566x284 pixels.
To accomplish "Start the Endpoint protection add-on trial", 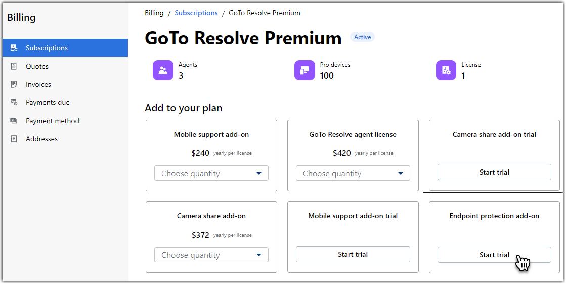I will click(494, 255).
